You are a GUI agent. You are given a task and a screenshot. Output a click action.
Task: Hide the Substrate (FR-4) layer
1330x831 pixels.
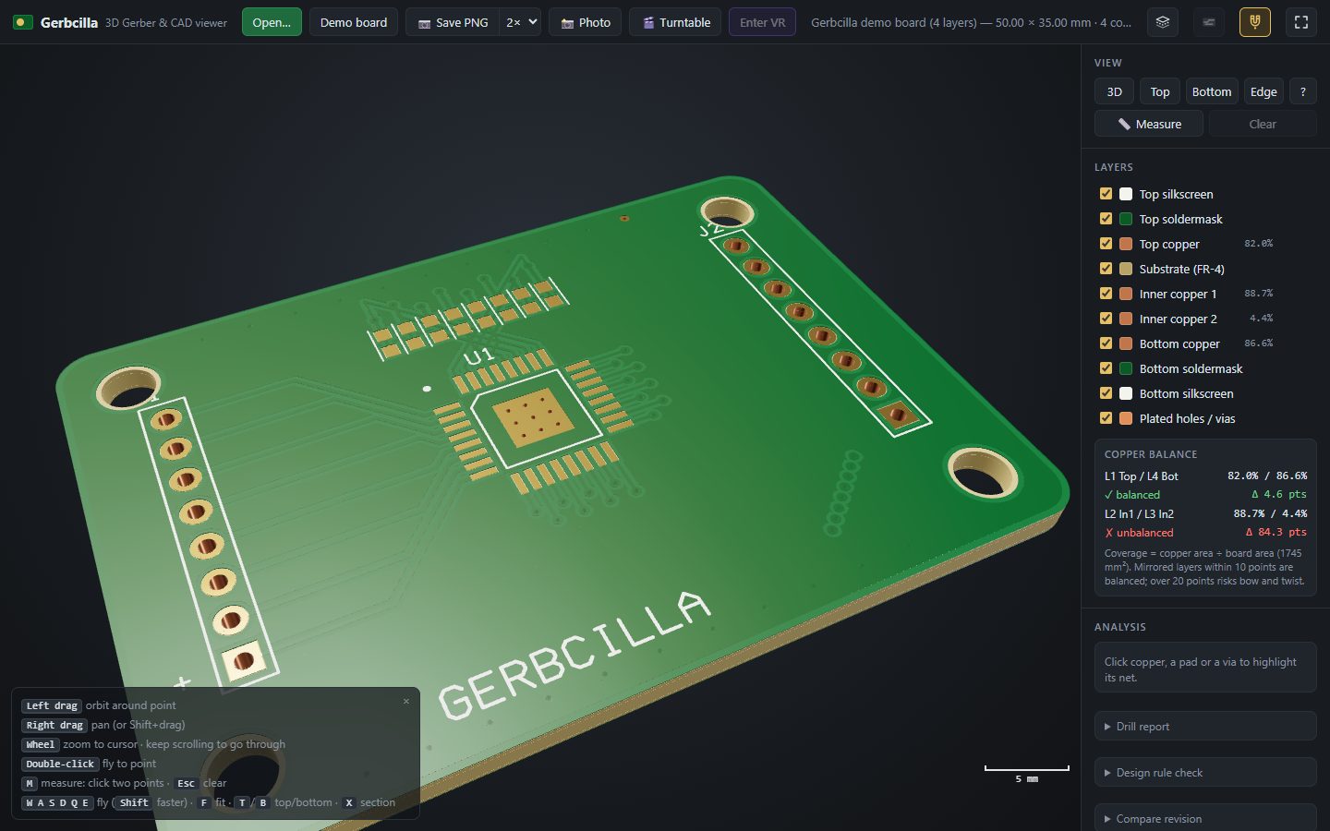point(1106,269)
